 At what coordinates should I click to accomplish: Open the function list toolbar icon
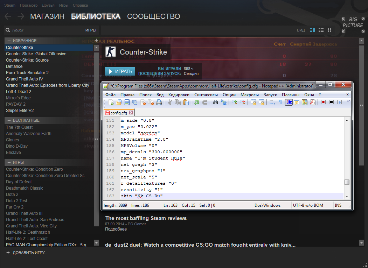pyautogui.click(x=313, y=102)
